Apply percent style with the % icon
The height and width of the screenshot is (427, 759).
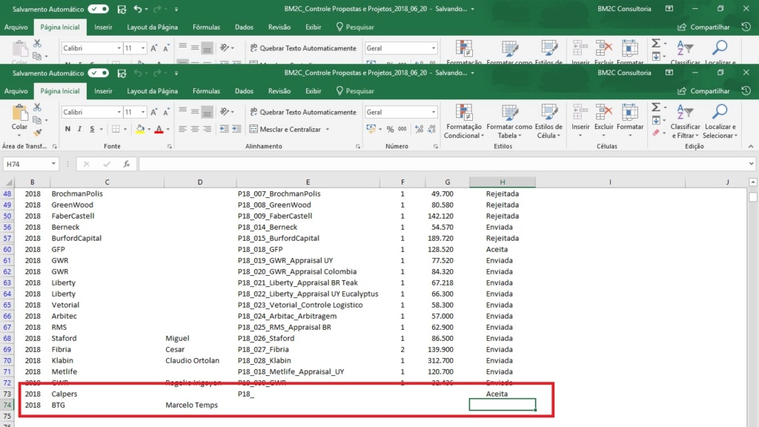390,129
